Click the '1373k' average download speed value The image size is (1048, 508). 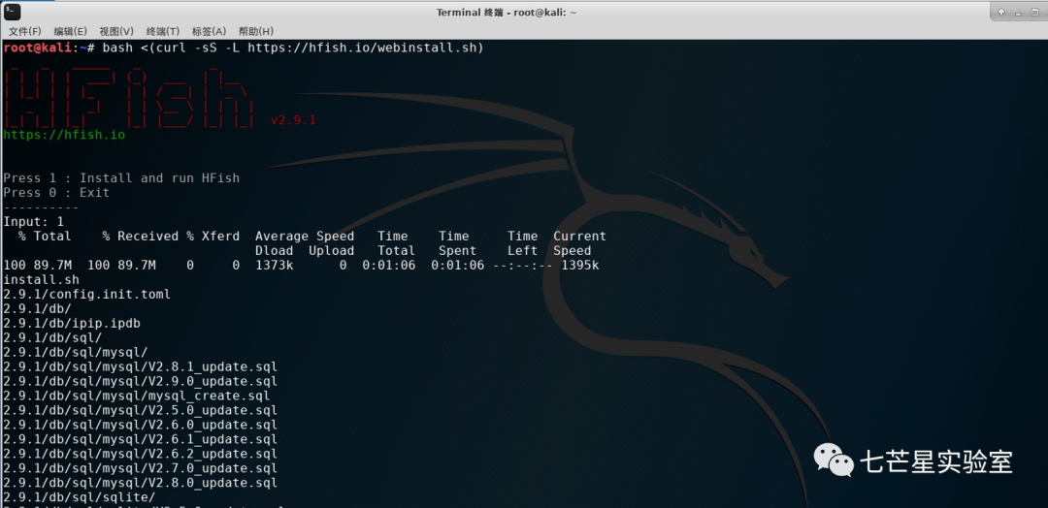[x=274, y=266]
